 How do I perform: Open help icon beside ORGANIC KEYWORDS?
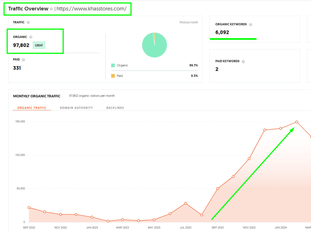(x=251, y=25)
